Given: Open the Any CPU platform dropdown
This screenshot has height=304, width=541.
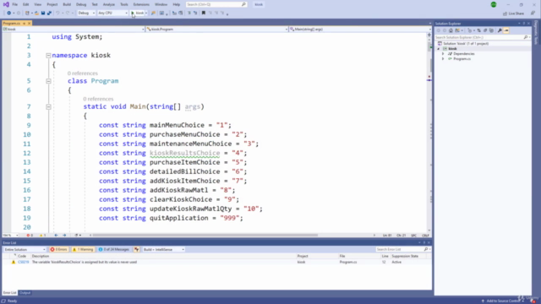Looking at the screenshot, I should 112,14.
